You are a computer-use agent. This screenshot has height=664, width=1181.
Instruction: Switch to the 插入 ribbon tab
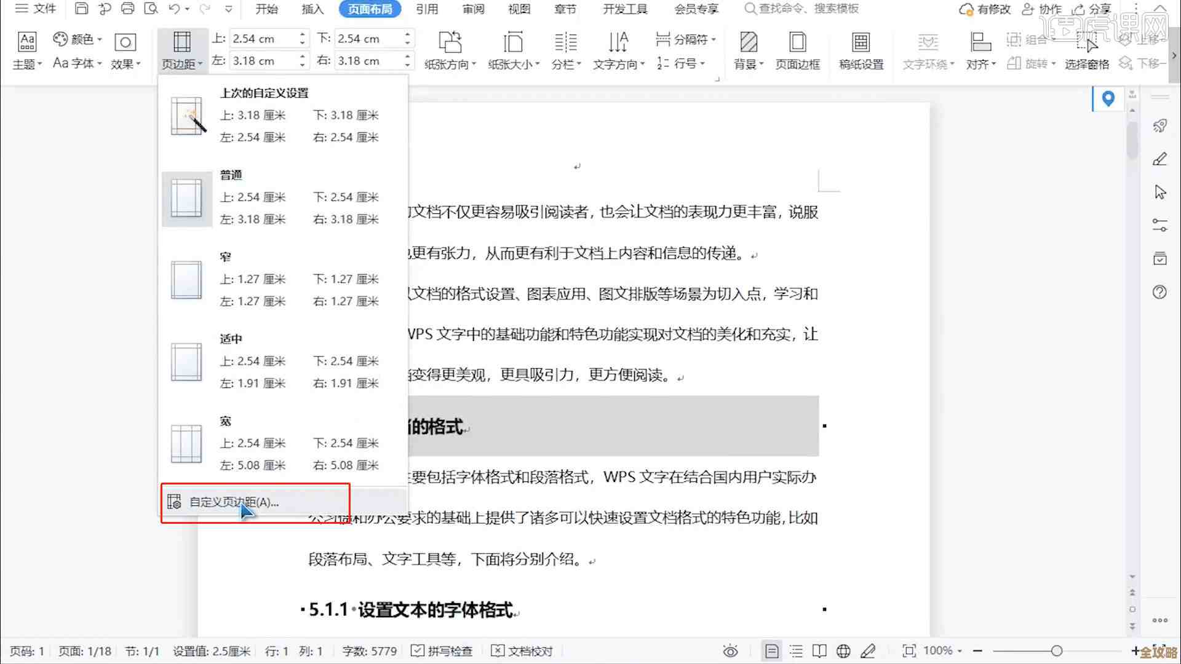pyautogui.click(x=312, y=9)
